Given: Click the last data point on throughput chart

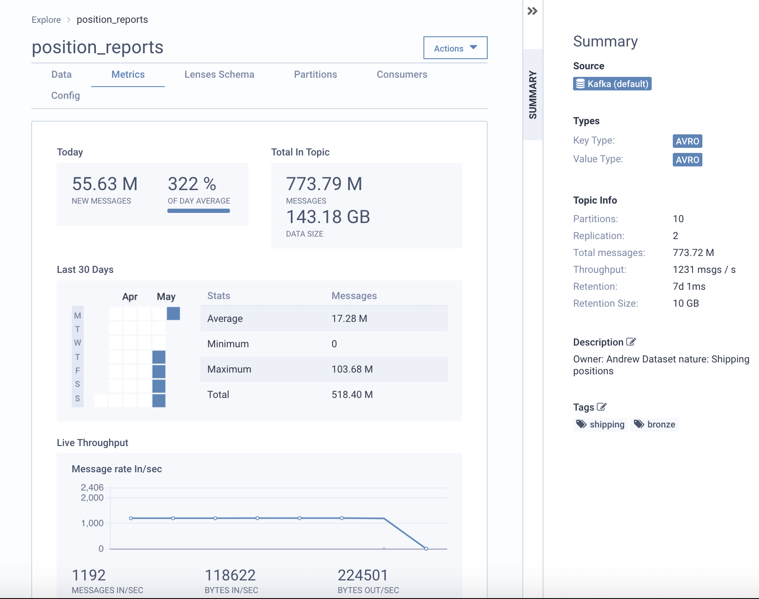Looking at the screenshot, I should tap(426, 549).
